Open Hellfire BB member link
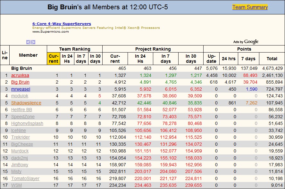The height and width of the screenshot is (189, 285). tap(21, 110)
